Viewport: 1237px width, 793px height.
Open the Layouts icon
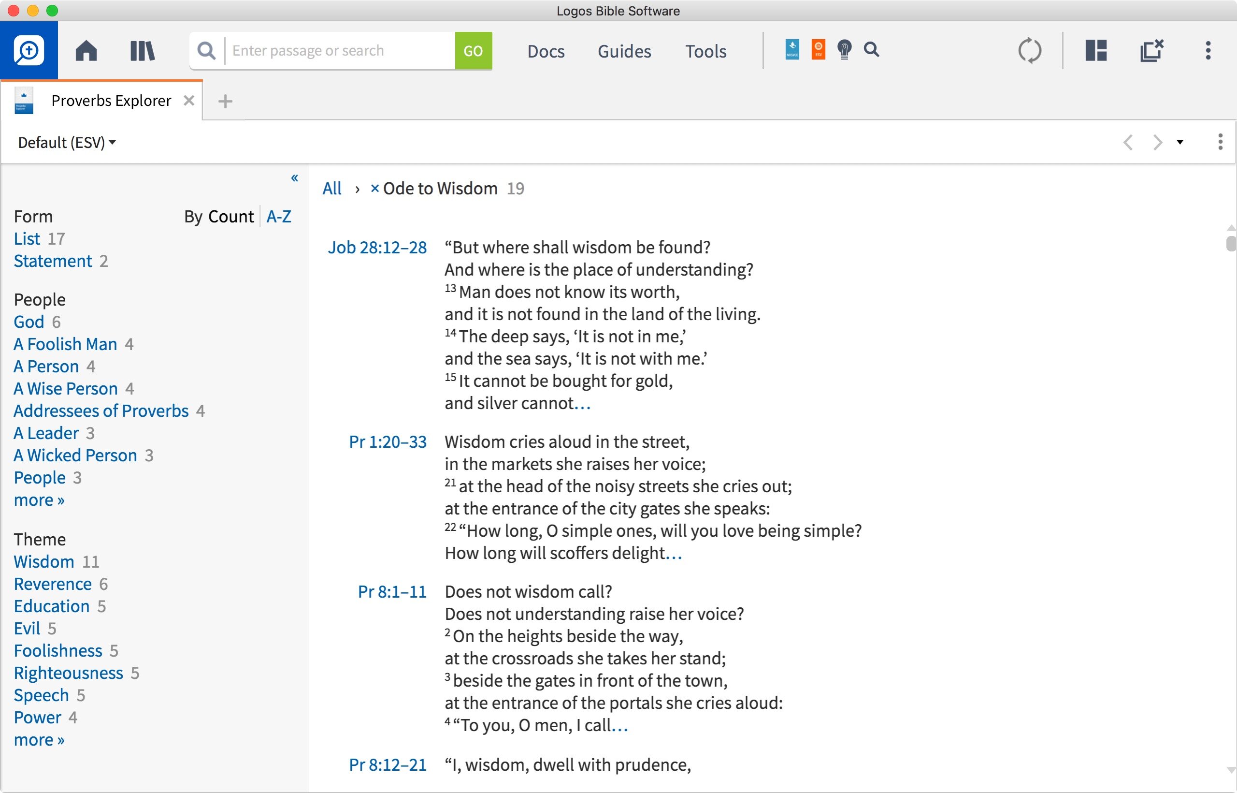click(1096, 50)
